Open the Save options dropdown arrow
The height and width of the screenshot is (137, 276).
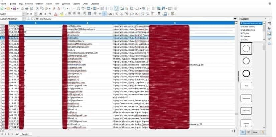(x=17, y=8)
